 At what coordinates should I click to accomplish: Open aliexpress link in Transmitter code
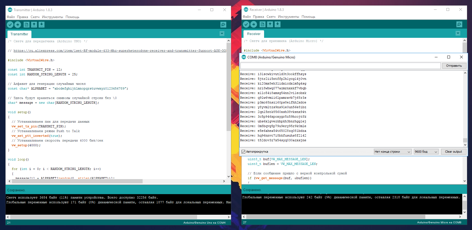(x=120, y=51)
